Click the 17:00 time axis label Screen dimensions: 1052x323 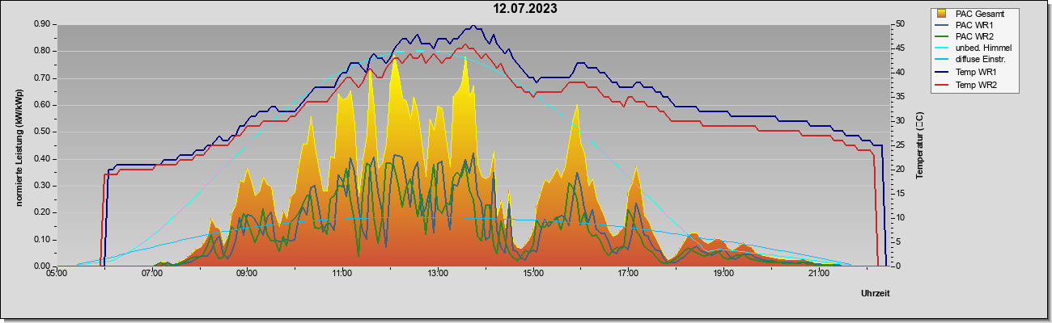click(628, 274)
